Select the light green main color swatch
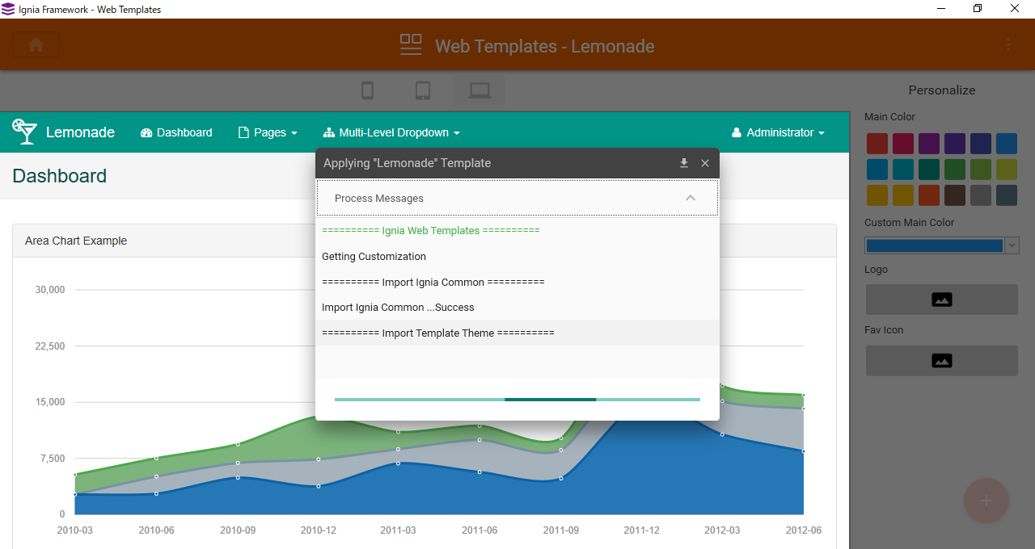 tap(981, 170)
